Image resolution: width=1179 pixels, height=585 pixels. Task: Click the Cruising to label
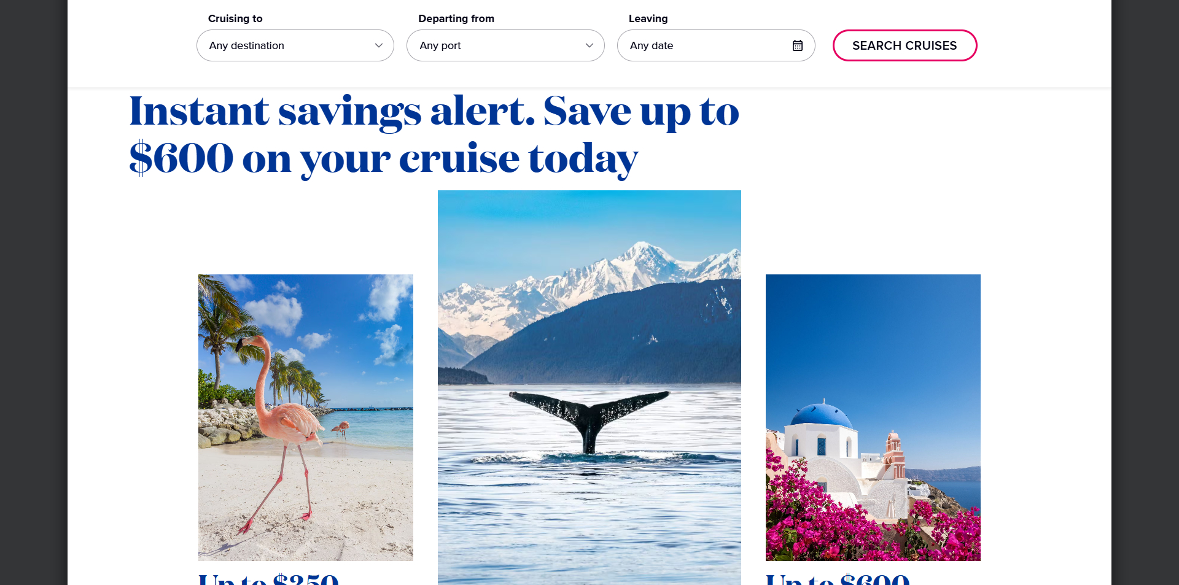click(235, 18)
